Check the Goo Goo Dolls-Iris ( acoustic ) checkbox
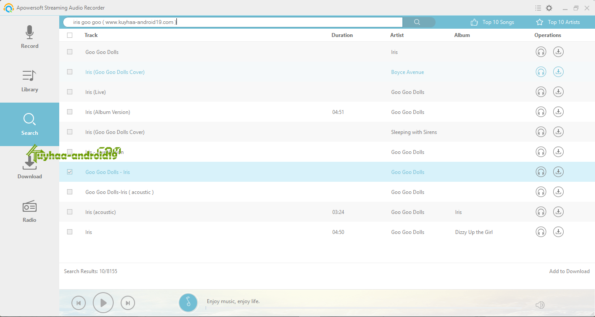The width and height of the screenshot is (595, 317). [70, 192]
